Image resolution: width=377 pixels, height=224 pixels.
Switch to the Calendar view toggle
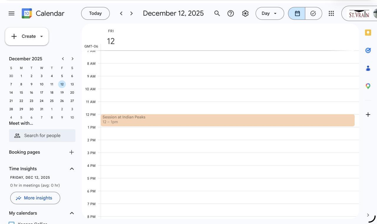coord(297,13)
